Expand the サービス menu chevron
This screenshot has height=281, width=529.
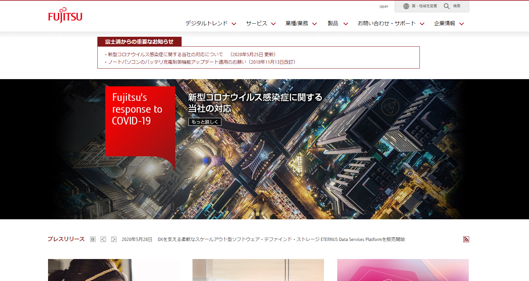coord(273,24)
